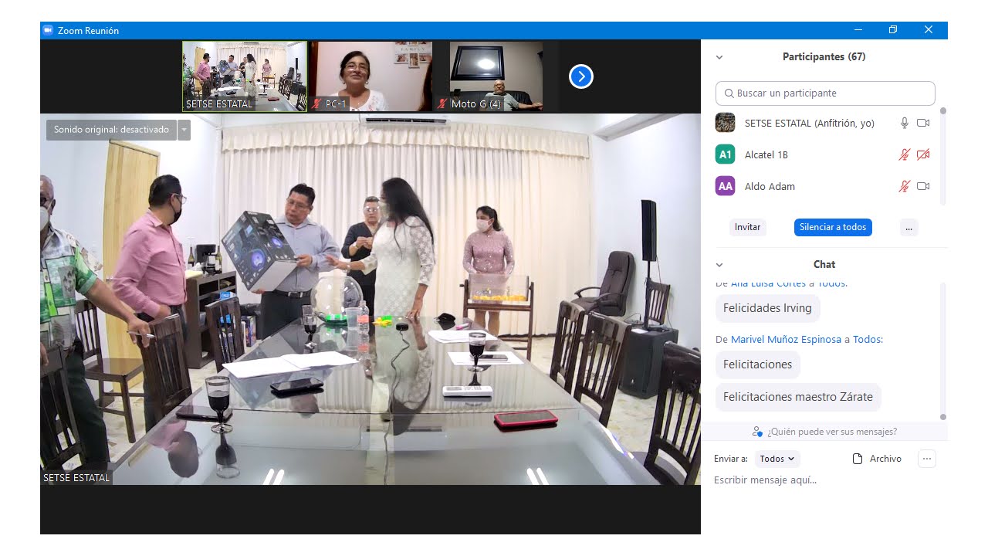Click Silenciar a todos button

[833, 227]
